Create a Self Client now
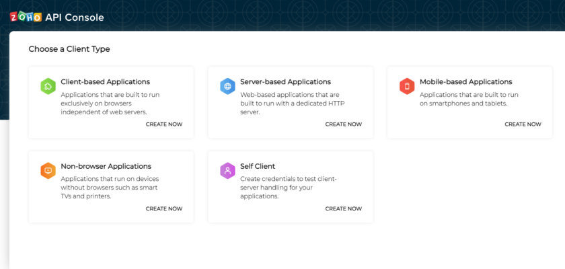565x269 pixels. tap(344, 208)
